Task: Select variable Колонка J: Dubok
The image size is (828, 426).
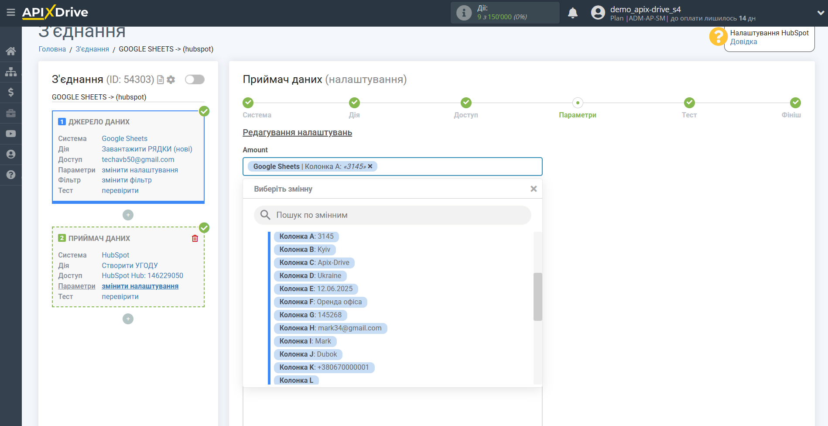Action: coord(308,354)
